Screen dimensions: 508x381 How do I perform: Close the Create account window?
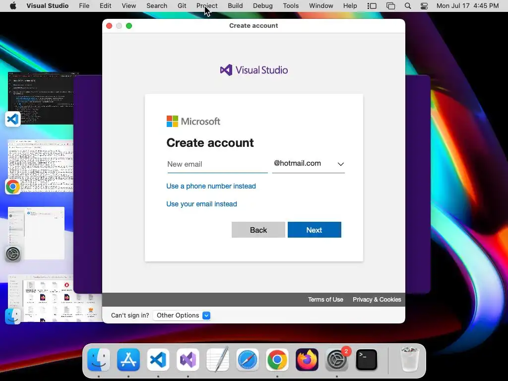click(x=109, y=26)
